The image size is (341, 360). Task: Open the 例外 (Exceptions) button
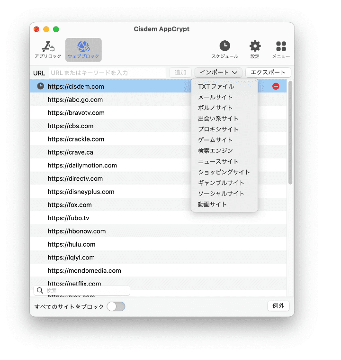[278, 306]
